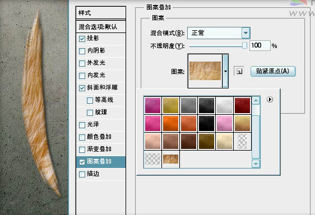The width and height of the screenshot is (315, 215).
Task: Click the 不透明度 opacity slider handle
Action: 244,45
